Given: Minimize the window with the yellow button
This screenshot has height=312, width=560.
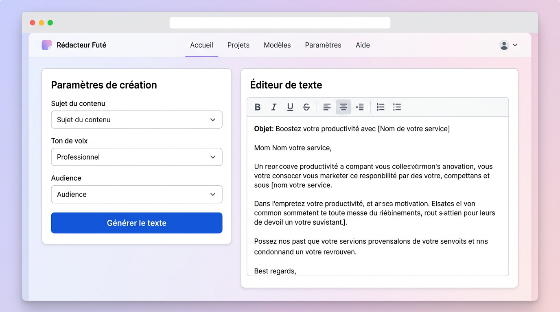Looking at the screenshot, I should [42, 23].
